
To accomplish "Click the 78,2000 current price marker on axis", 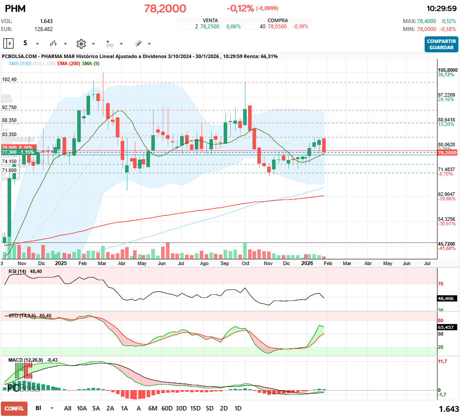I will point(447,152).
